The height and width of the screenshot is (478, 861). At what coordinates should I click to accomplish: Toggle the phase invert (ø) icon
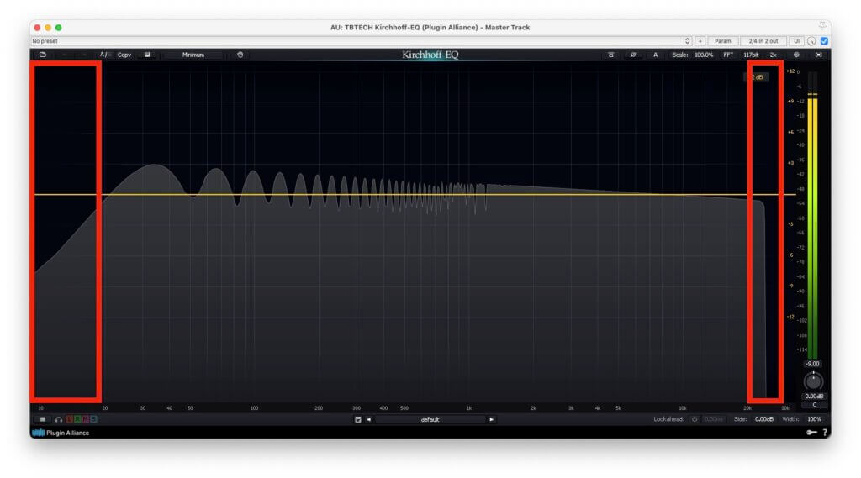(633, 55)
